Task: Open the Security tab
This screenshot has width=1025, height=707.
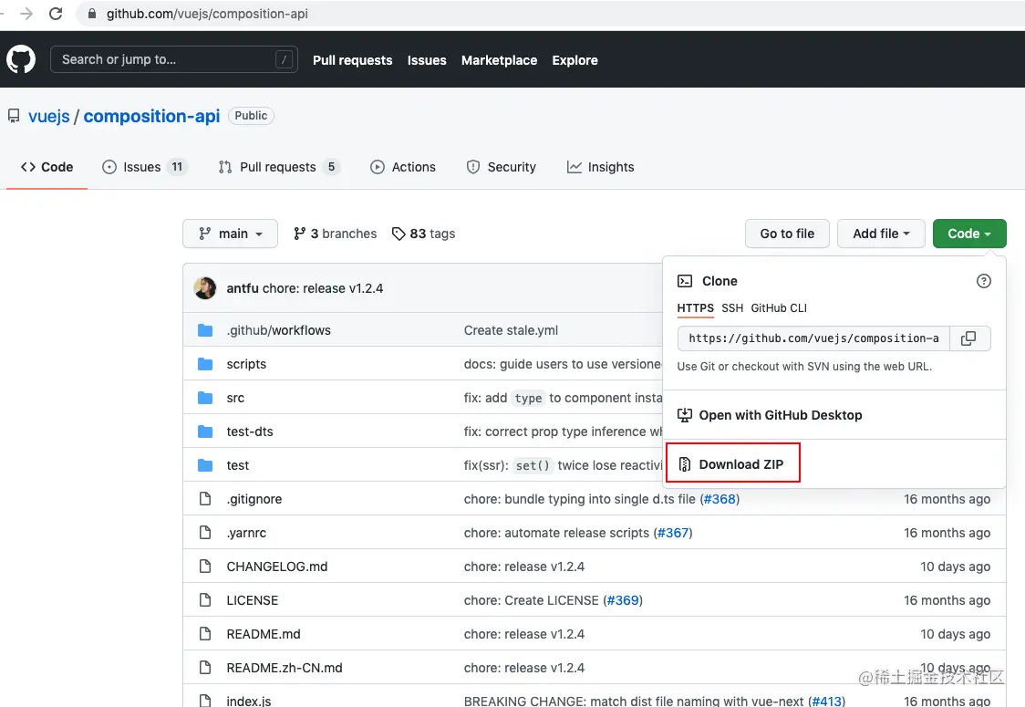Action: 502,167
